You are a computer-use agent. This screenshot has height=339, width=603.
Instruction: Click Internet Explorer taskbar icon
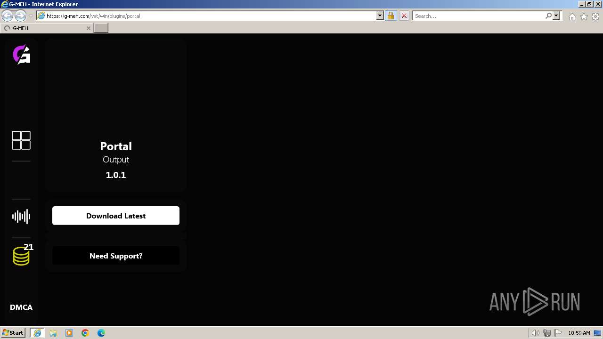click(37, 333)
